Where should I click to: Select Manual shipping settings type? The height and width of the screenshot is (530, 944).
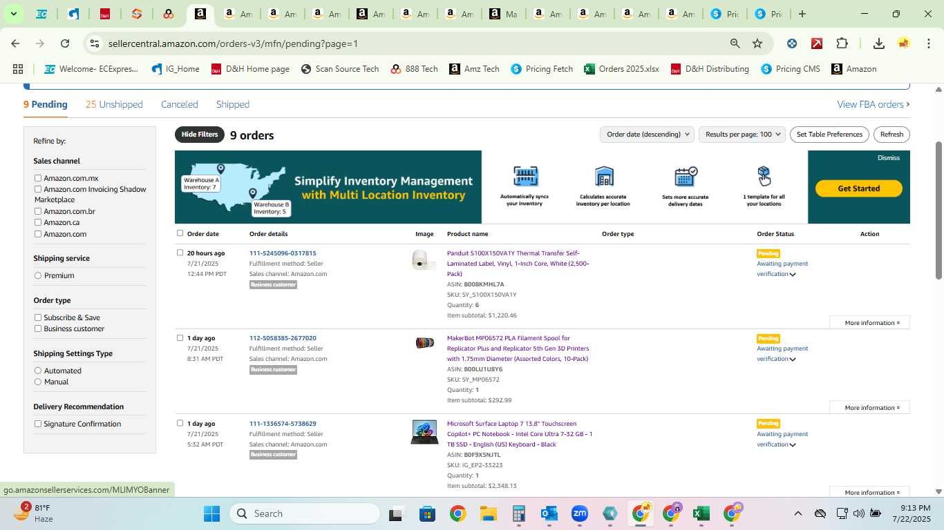point(38,382)
